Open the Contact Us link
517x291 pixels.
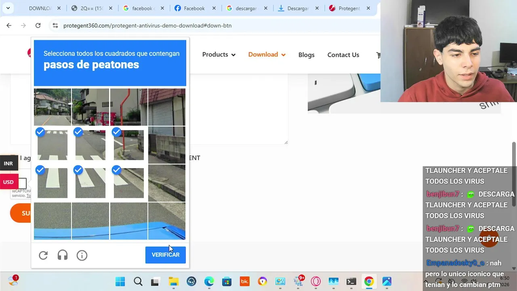[x=343, y=55]
